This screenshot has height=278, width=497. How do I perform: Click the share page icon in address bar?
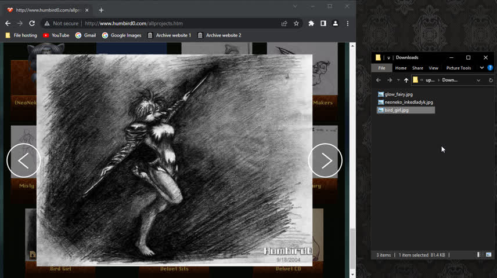pyautogui.click(x=284, y=23)
